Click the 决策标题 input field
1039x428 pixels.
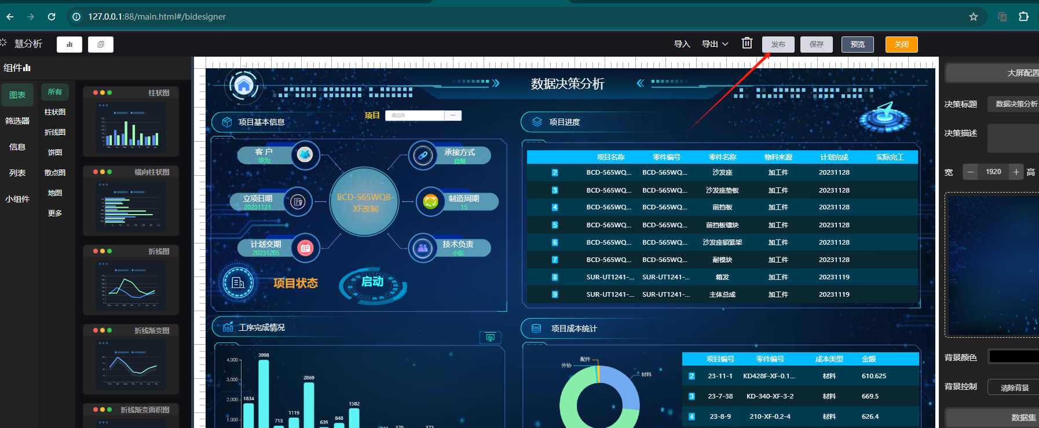[1014, 104]
